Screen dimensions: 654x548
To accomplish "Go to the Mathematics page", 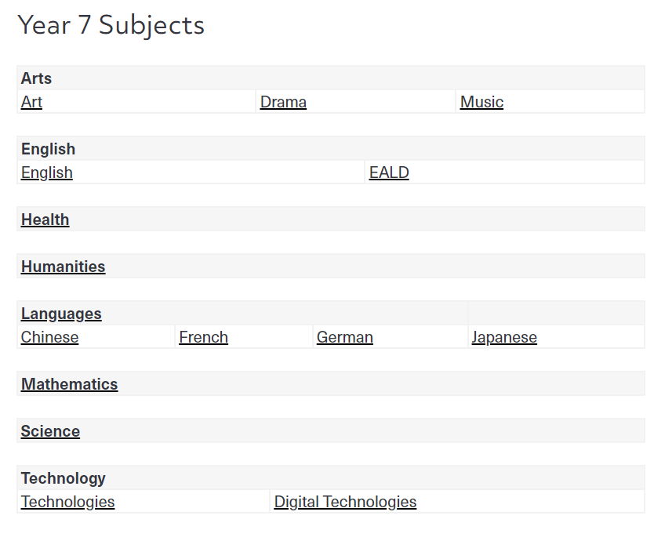I will point(69,384).
